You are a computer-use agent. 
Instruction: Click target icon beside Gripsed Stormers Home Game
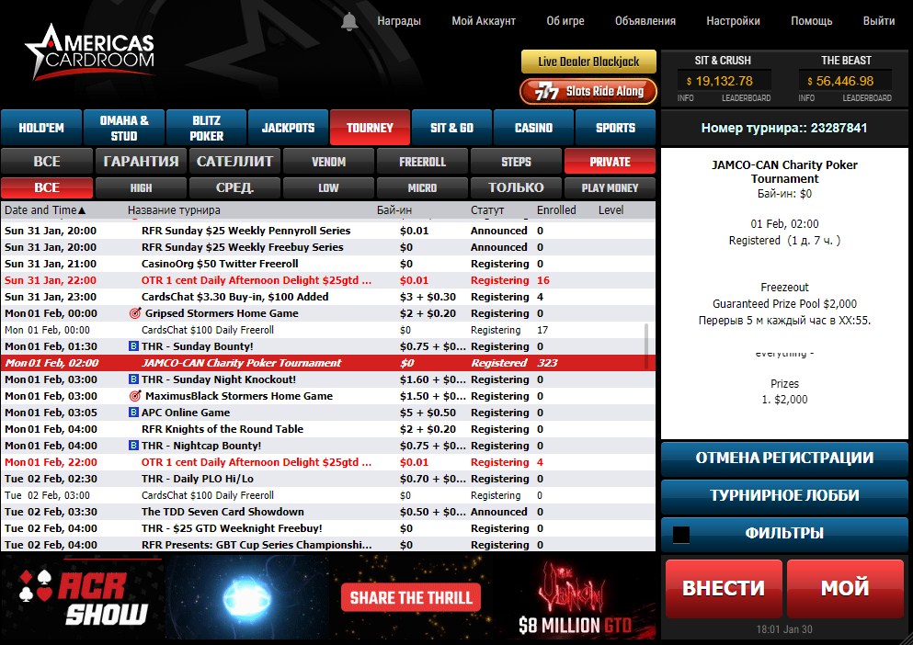[x=135, y=313]
